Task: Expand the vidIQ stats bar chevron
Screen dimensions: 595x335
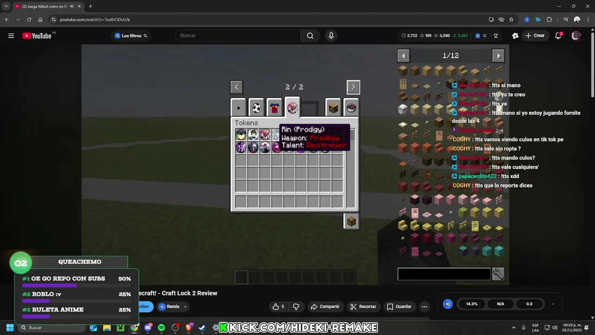Action: (x=553, y=304)
